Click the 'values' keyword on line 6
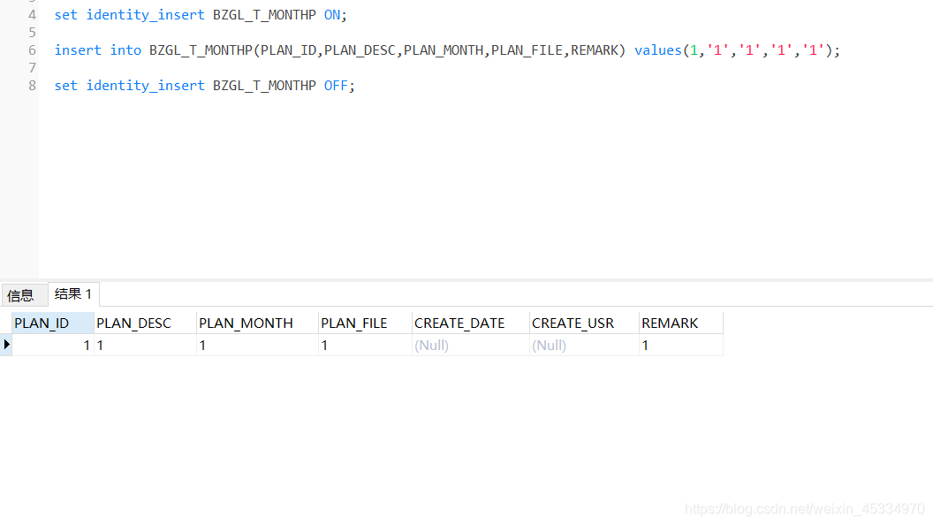Viewport: 933px width, 525px height. coord(657,50)
